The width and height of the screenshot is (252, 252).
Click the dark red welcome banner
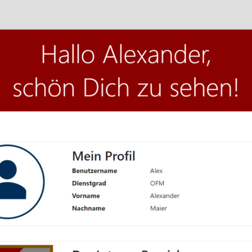[126, 71]
